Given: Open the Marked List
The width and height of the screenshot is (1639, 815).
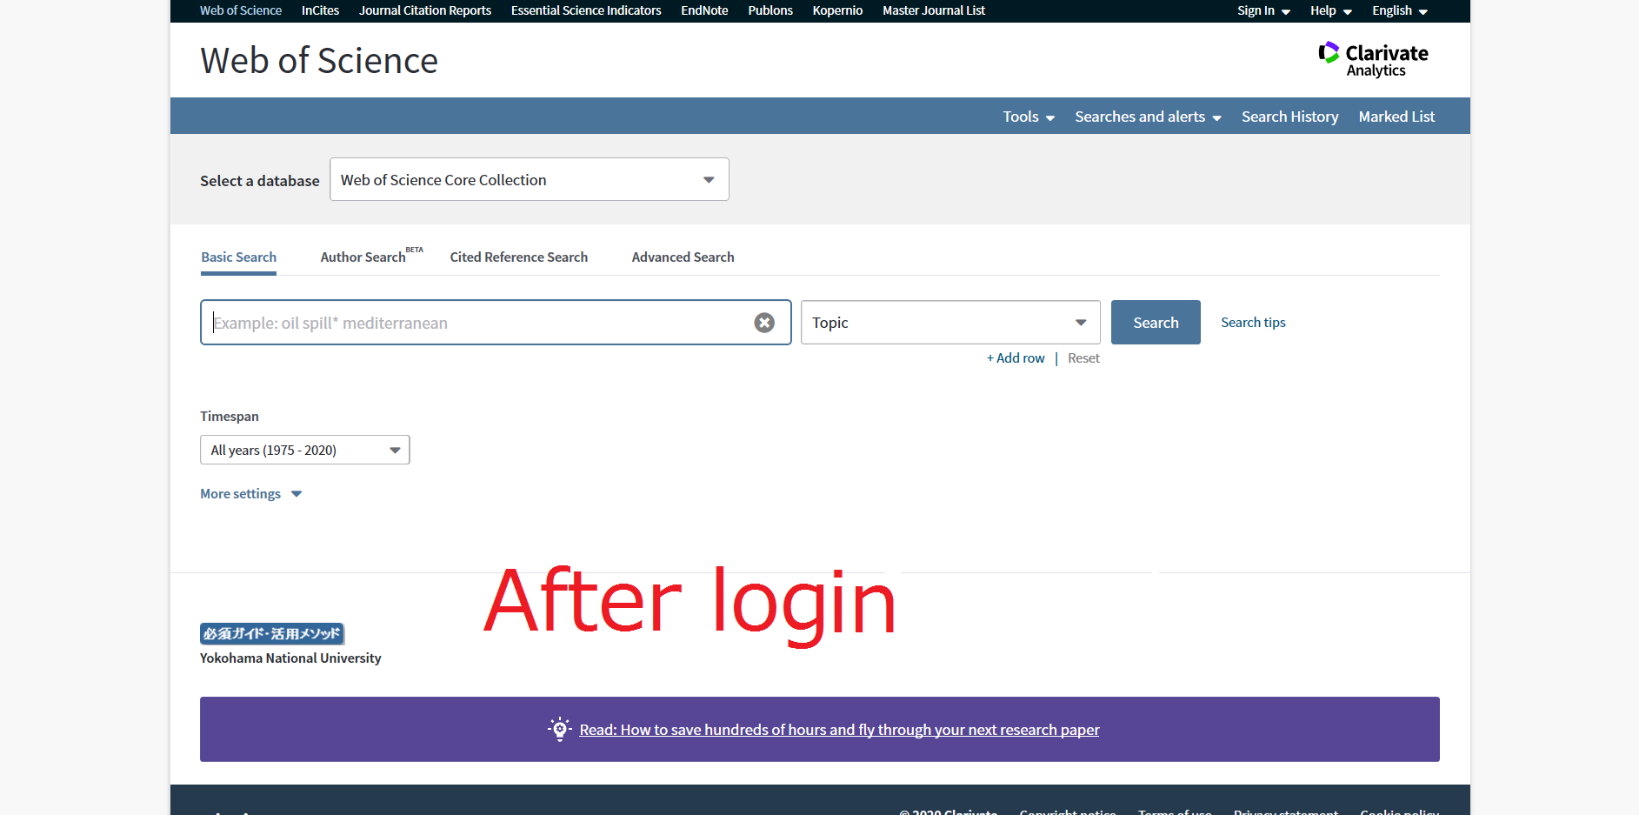Looking at the screenshot, I should click(1396, 117).
